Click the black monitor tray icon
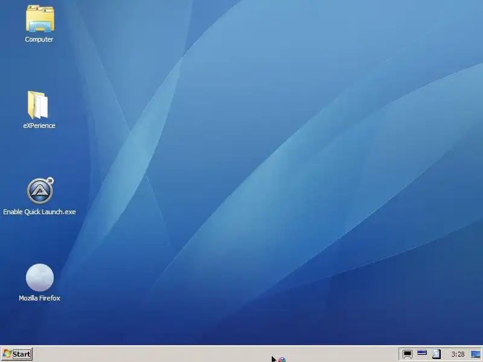This screenshot has width=483, height=362. pos(407,354)
